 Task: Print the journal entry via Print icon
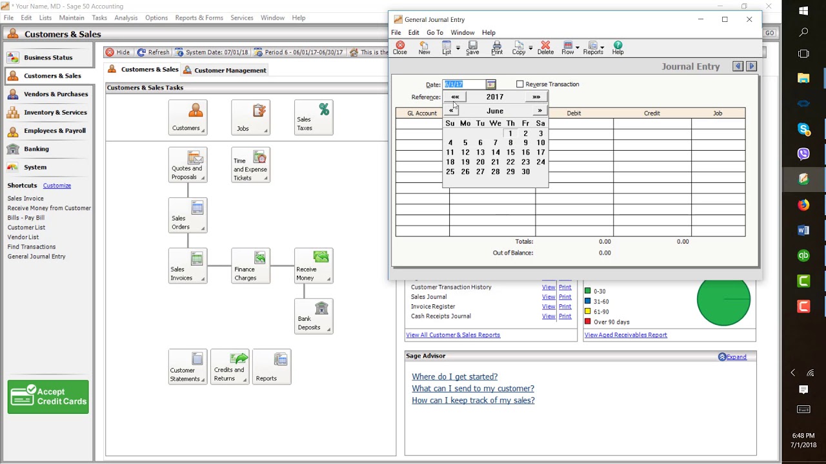497,48
